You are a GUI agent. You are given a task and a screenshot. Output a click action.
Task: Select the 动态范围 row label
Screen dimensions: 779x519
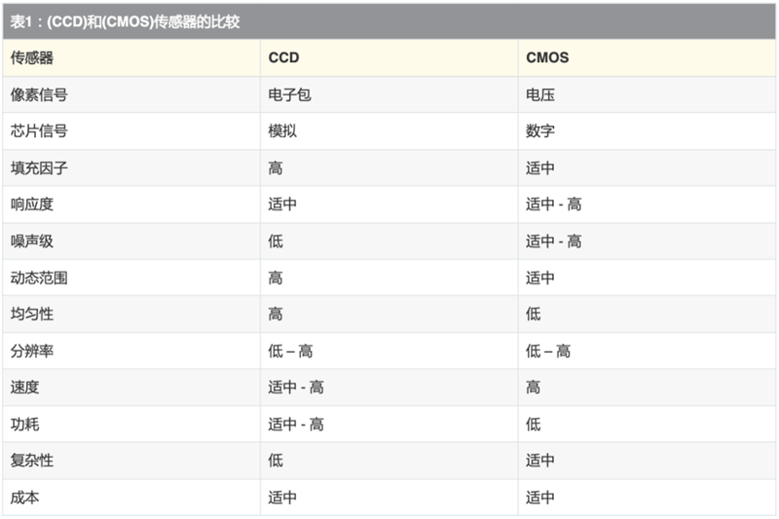pos(39,278)
